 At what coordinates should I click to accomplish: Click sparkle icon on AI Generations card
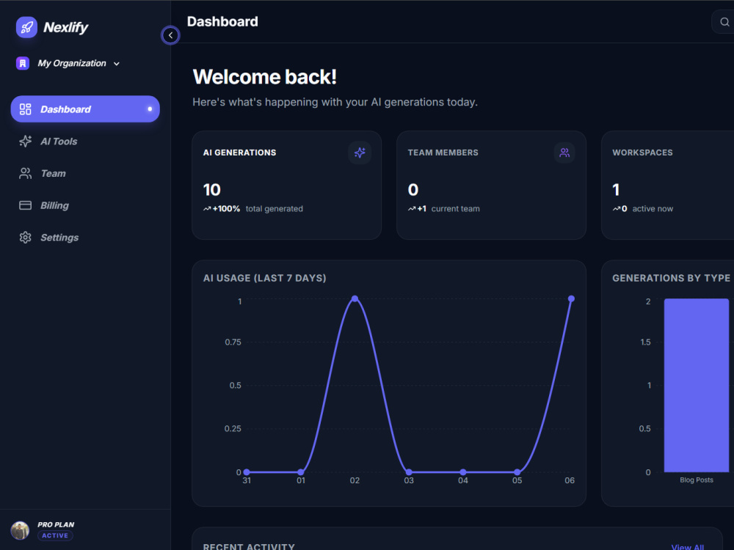point(360,153)
